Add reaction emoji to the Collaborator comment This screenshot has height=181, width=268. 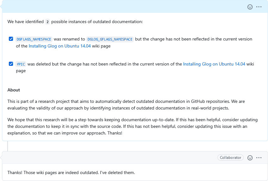(x=250, y=158)
